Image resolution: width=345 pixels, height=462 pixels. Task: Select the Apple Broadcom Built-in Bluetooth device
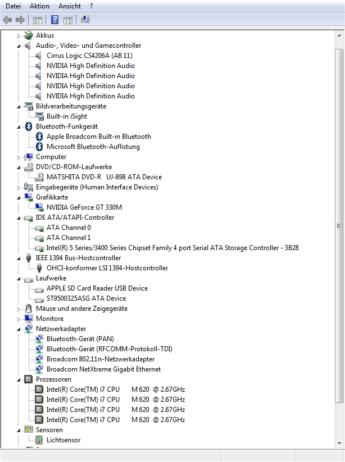[x=98, y=137]
